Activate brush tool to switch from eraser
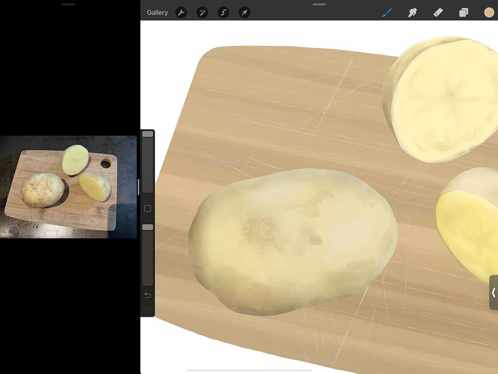498x374 pixels. 387,13
